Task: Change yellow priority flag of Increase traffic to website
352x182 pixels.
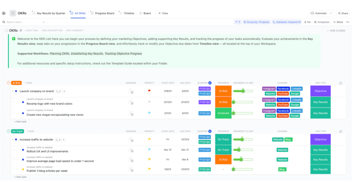Action: pos(149,139)
